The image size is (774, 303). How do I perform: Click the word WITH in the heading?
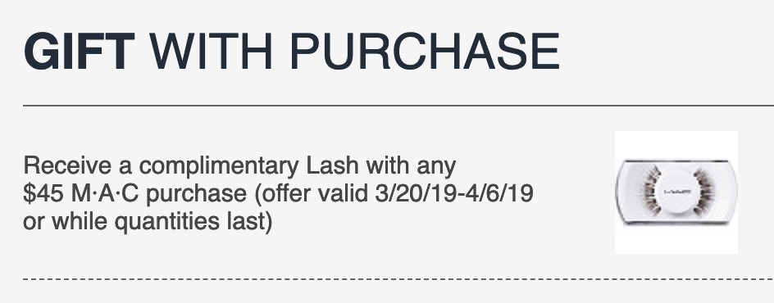tap(211, 52)
